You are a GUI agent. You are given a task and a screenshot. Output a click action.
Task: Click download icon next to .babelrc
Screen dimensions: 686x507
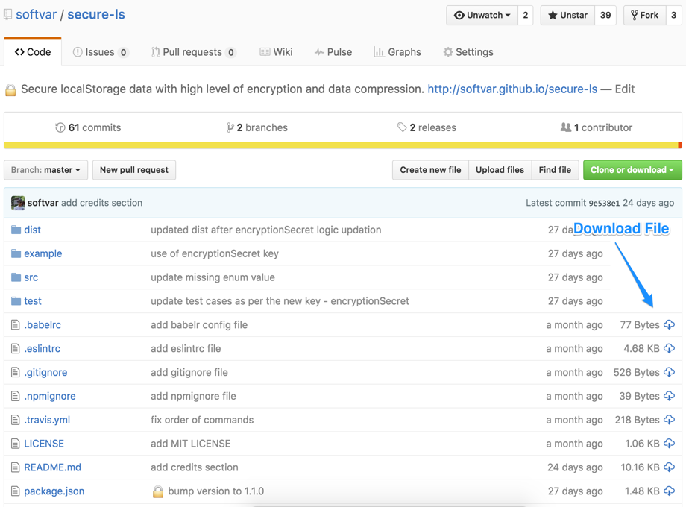[x=669, y=325]
